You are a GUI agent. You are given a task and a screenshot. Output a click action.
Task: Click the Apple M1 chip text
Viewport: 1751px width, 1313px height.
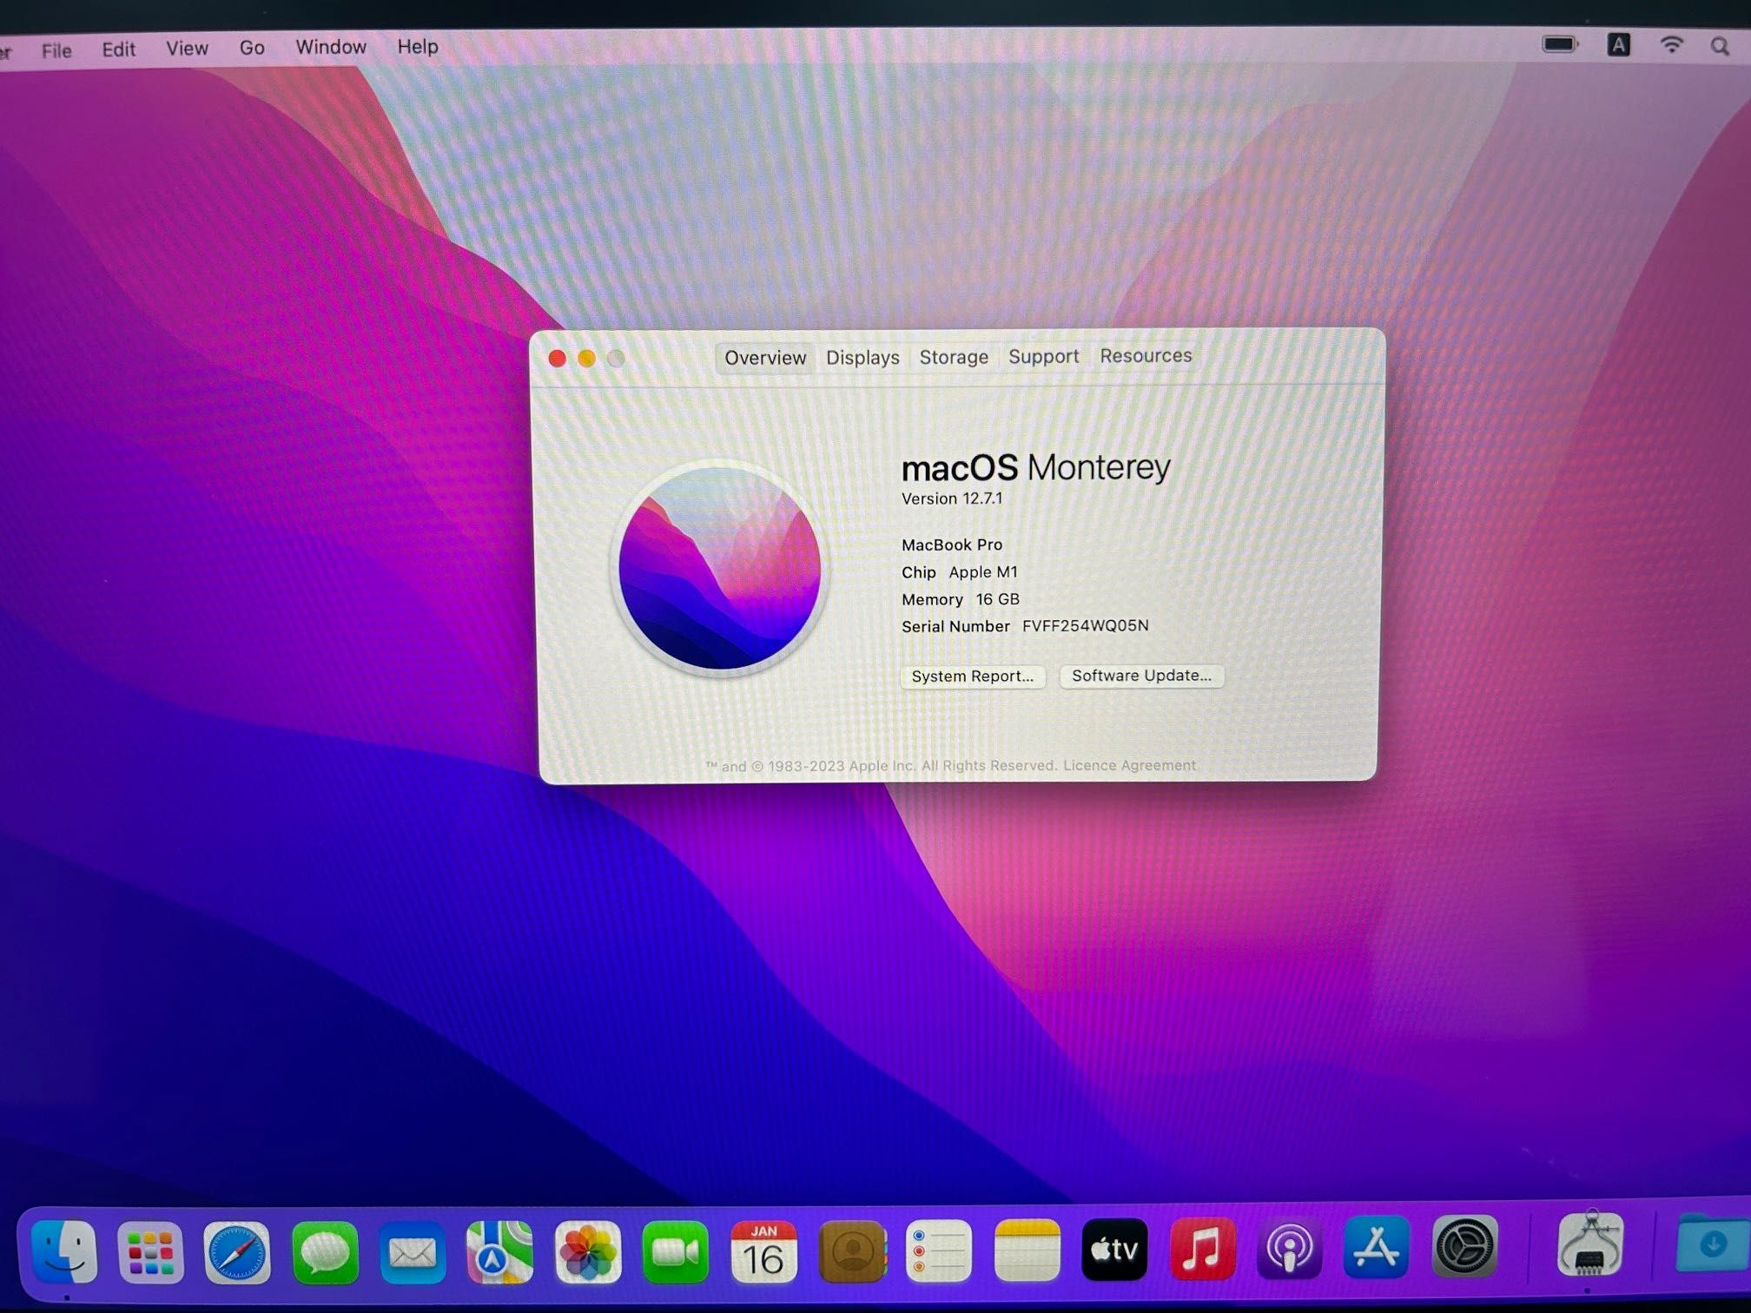click(x=983, y=572)
